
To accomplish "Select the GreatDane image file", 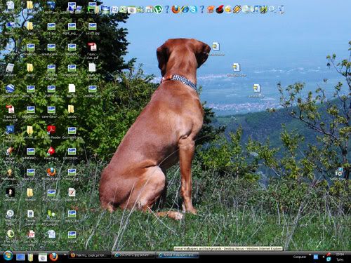I will (51, 49).
